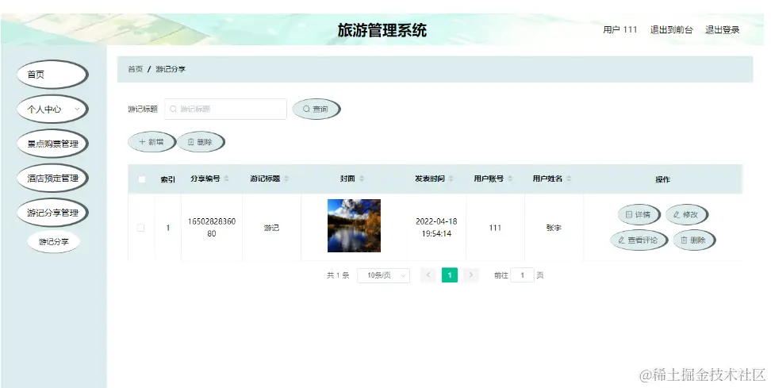Click the 游记分享 breadcrumb text

[x=171, y=69]
